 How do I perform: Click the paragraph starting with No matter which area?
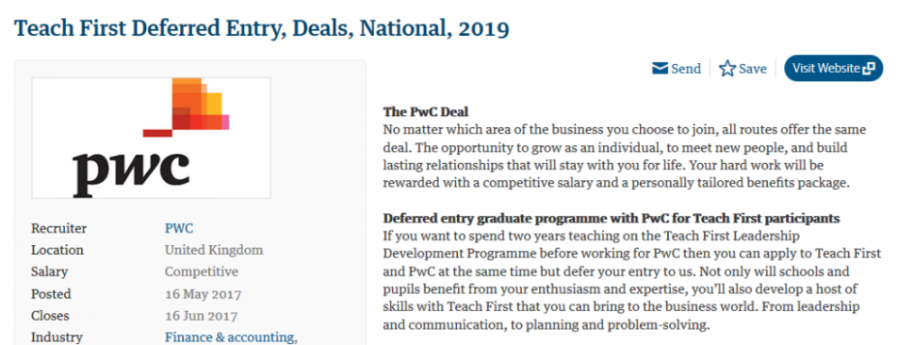click(x=625, y=156)
